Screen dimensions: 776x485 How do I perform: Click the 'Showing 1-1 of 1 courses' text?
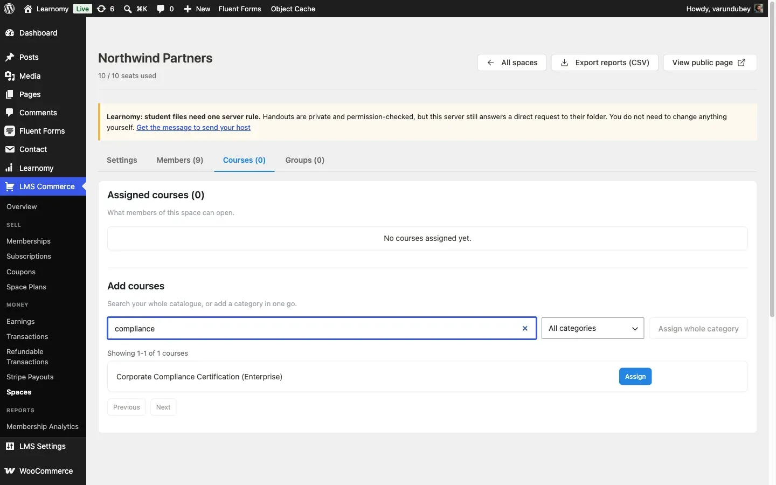148,354
